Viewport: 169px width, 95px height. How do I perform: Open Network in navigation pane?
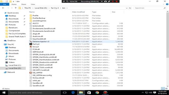(x=11, y=72)
